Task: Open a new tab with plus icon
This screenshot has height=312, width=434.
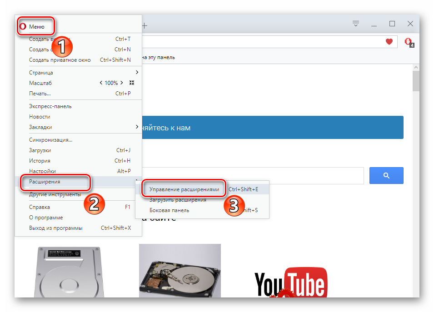Action: click(145, 25)
